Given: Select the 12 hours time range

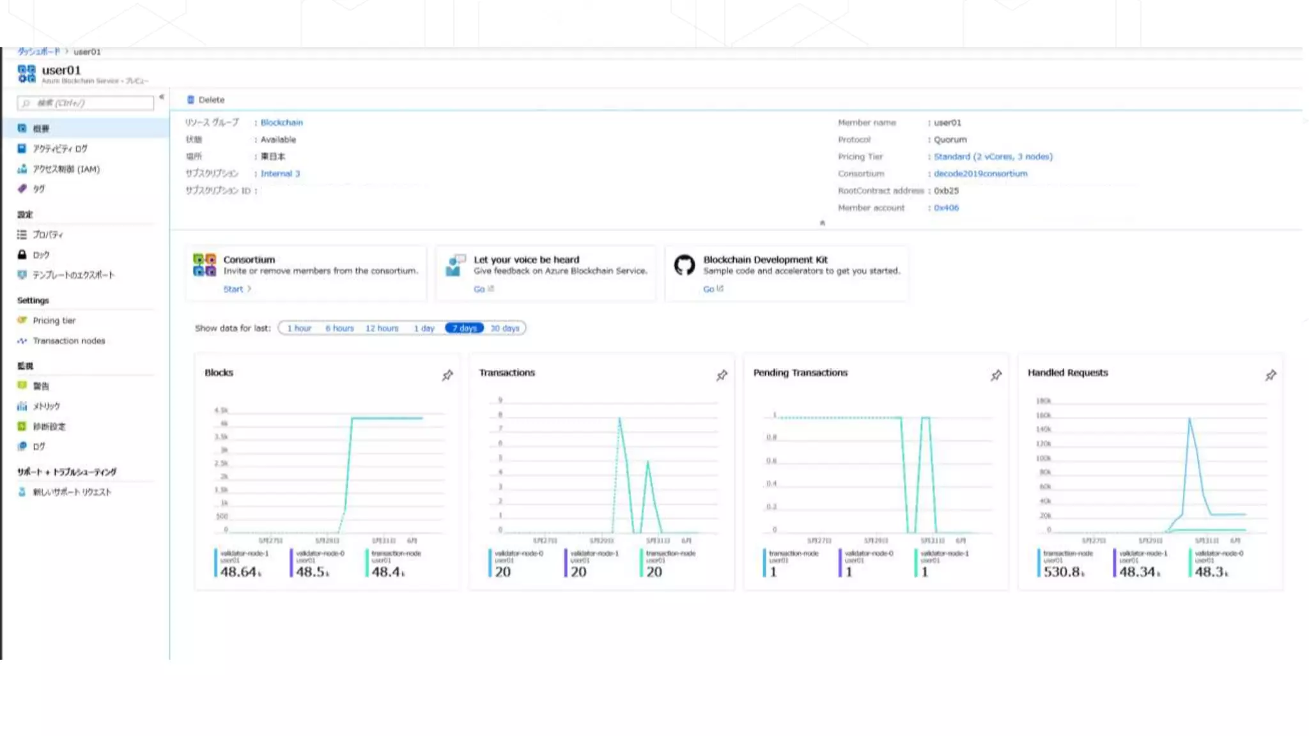Looking at the screenshot, I should [x=382, y=328].
